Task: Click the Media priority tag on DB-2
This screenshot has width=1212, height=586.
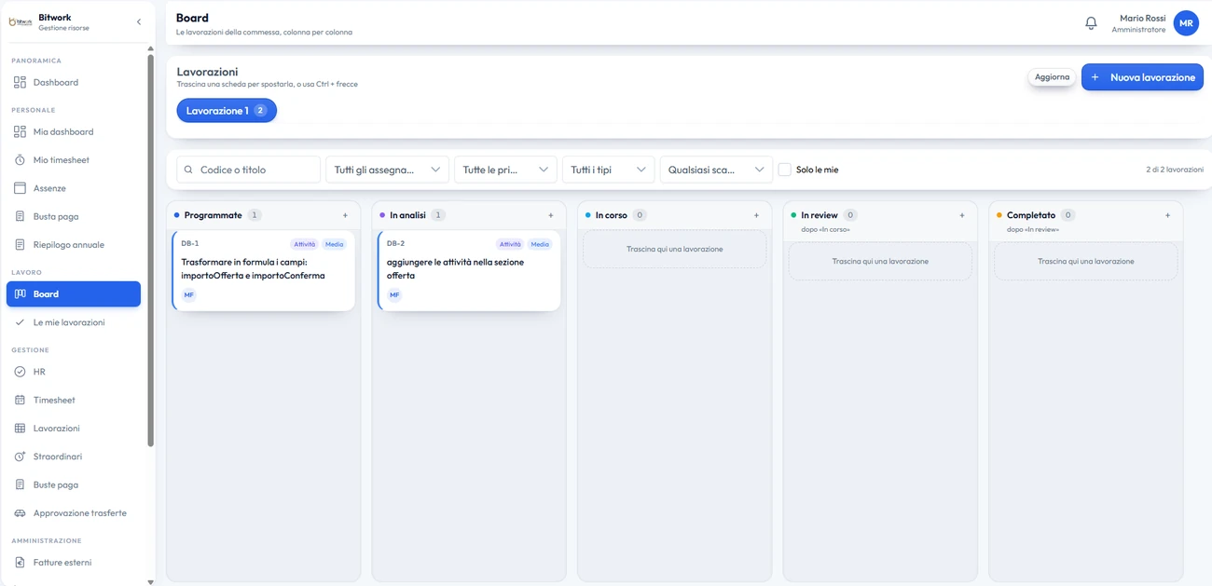Action: 540,244
